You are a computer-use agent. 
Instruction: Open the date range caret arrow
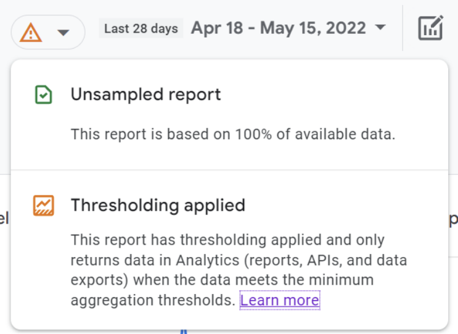pyautogui.click(x=380, y=28)
